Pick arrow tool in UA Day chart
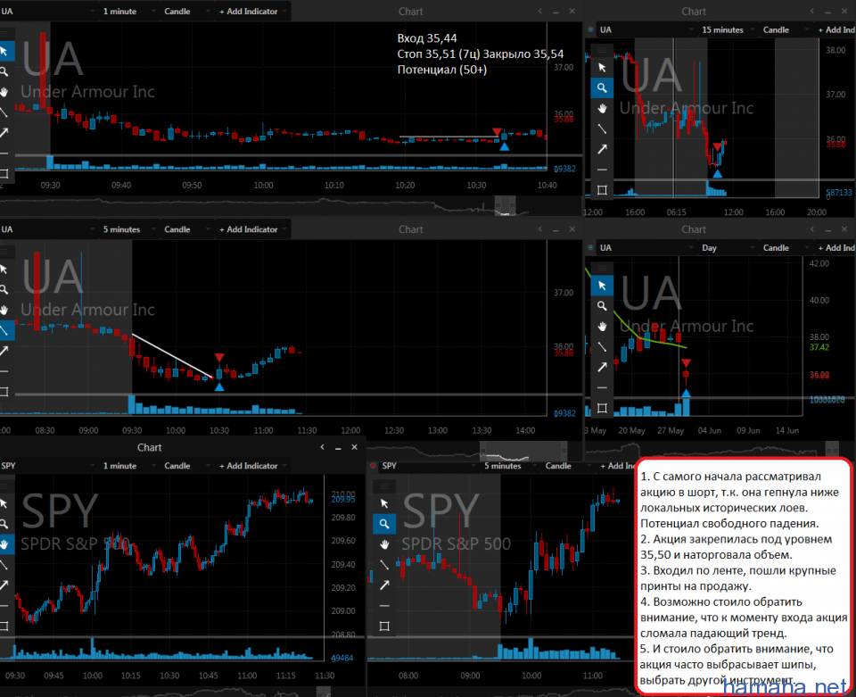Screen dimensions: 856x697 point(602,367)
